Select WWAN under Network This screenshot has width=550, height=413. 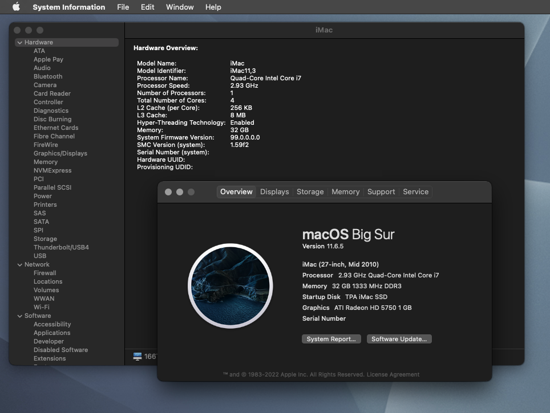[44, 299]
